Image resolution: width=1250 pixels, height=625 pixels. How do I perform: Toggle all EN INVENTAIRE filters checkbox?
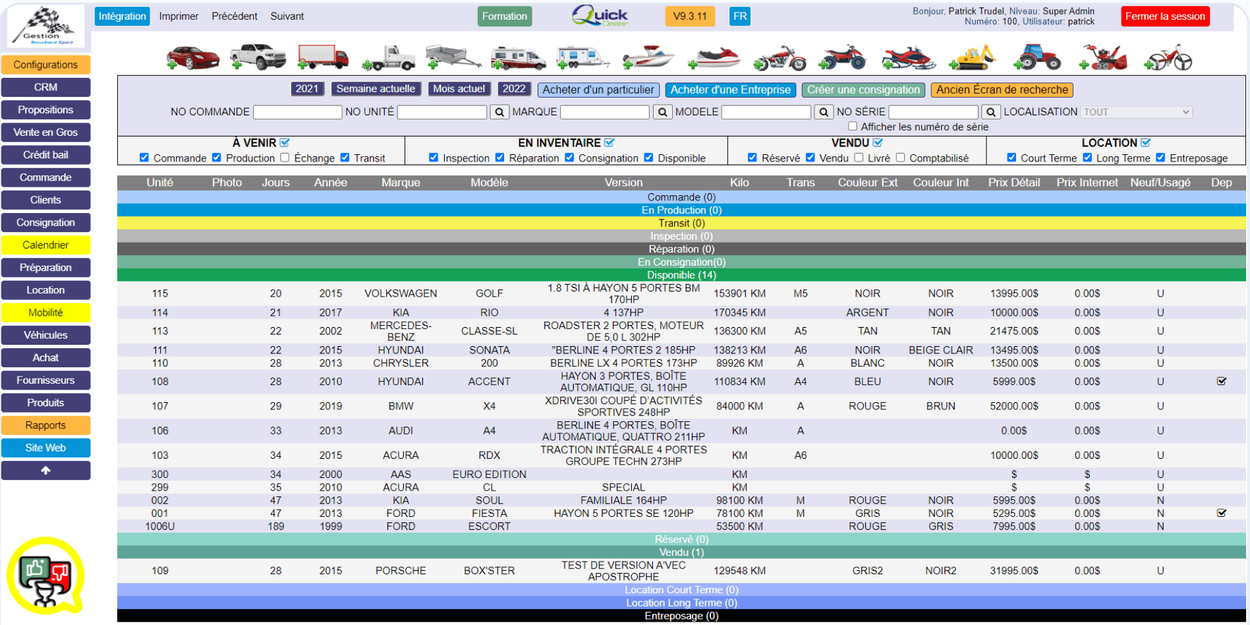click(x=610, y=142)
